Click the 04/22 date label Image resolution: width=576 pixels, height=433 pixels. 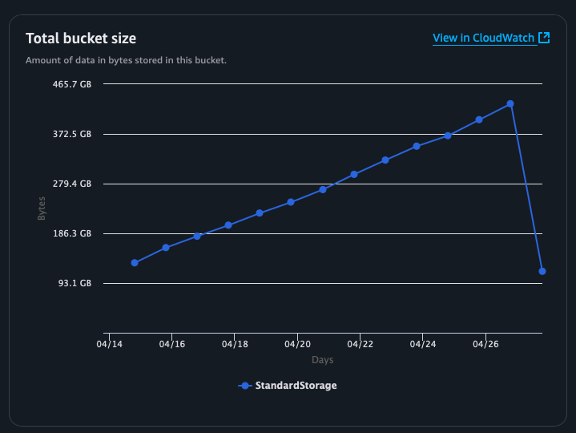(360, 344)
